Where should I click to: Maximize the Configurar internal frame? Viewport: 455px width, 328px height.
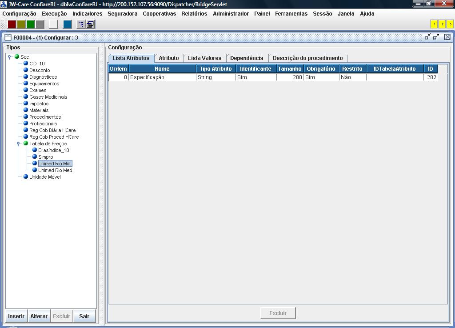click(436, 37)
